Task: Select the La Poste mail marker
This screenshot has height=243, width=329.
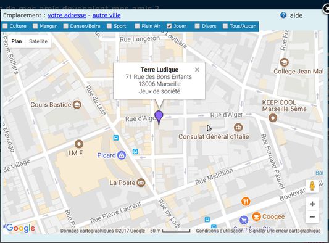Action: pyautogui.click(x=141, y=183)
